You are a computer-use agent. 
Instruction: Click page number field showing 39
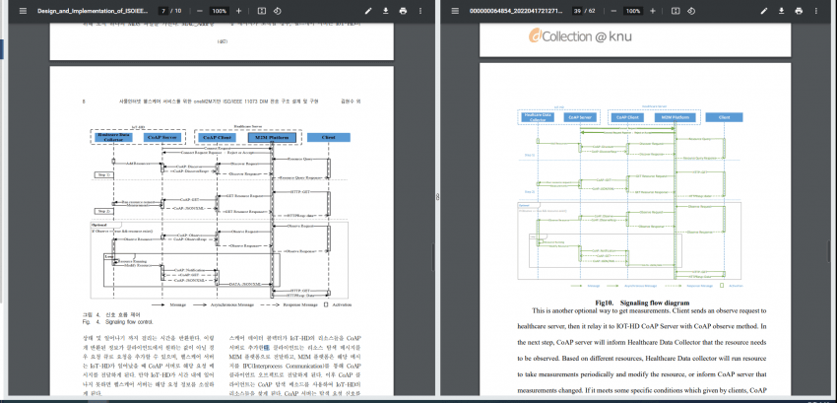click(x=576, y=11)
